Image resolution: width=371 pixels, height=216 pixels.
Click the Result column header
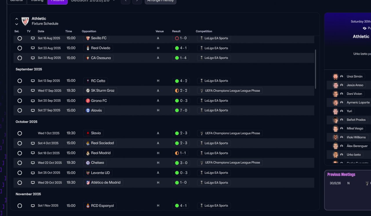click(176, 31)
